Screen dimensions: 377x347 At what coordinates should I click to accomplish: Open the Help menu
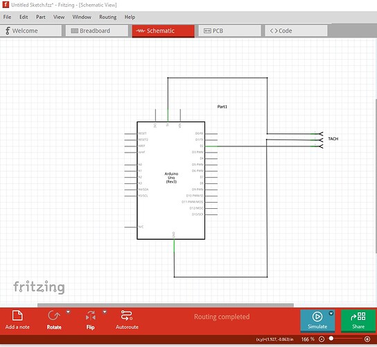point(130,17)
